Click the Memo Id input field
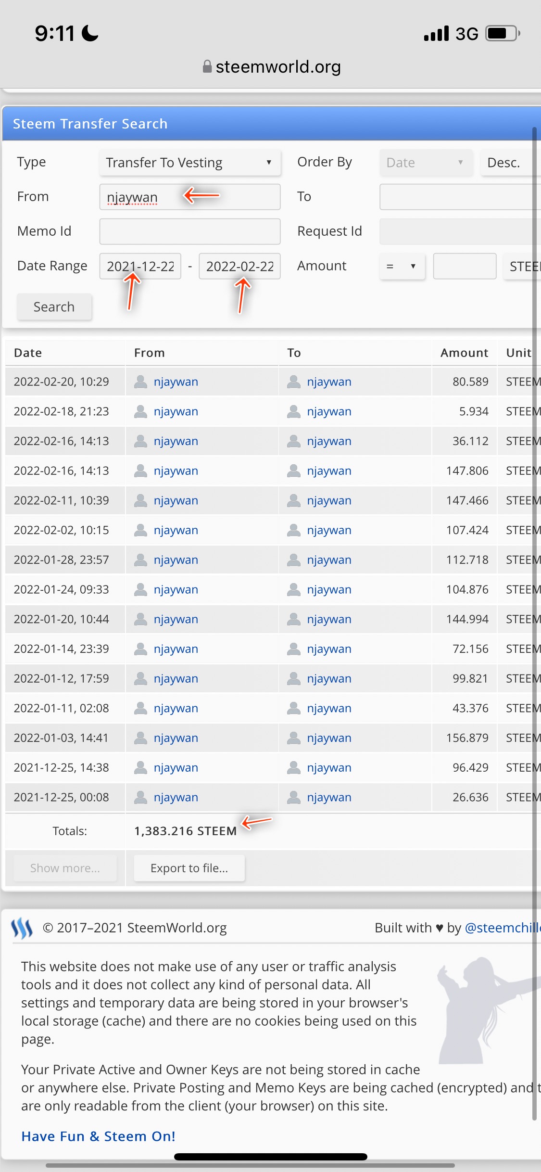The width and height of the screenshot is (541, 1172). 190,231
